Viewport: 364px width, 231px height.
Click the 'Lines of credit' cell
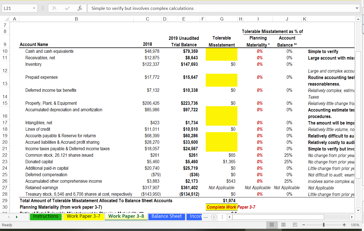click(x=38, y=129)
